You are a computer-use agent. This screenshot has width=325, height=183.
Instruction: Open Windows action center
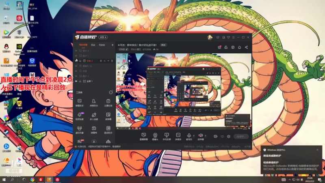tap(320, 180)
